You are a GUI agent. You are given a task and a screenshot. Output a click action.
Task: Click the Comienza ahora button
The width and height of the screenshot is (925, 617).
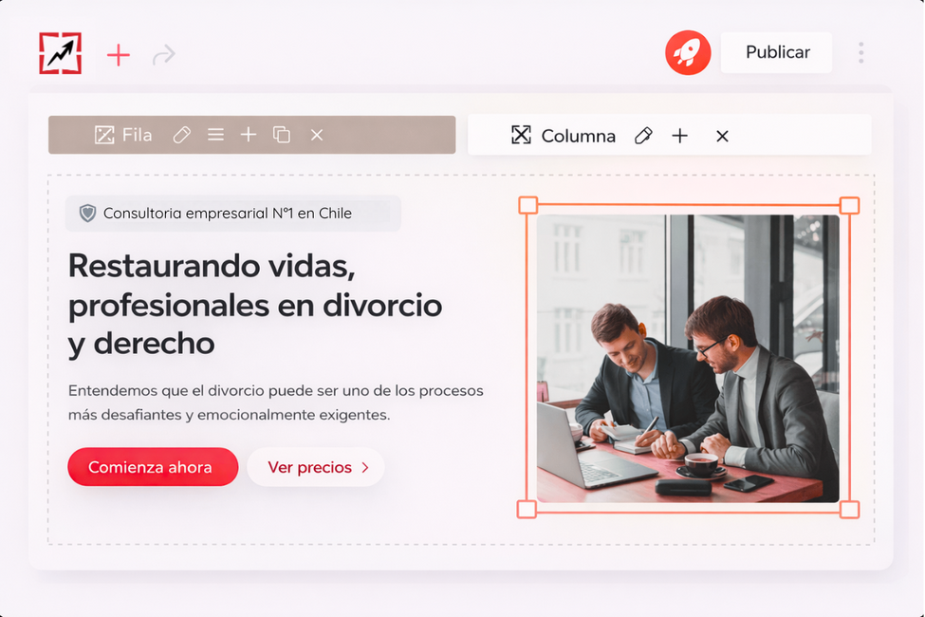coord(152,467)
